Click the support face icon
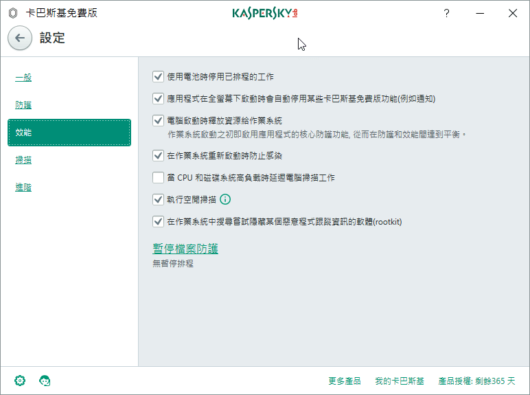This screenshot has width=530, height=395. coord(45,381)
